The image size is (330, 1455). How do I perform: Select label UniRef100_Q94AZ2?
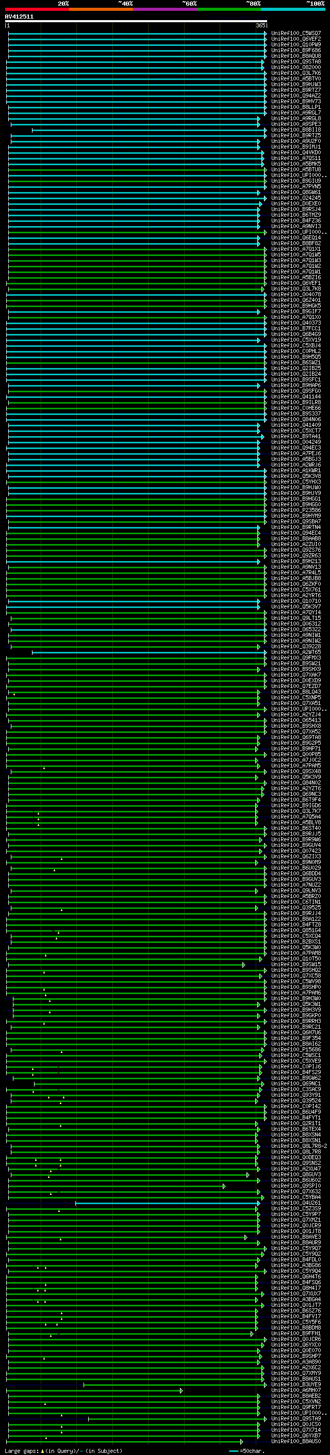296,95
